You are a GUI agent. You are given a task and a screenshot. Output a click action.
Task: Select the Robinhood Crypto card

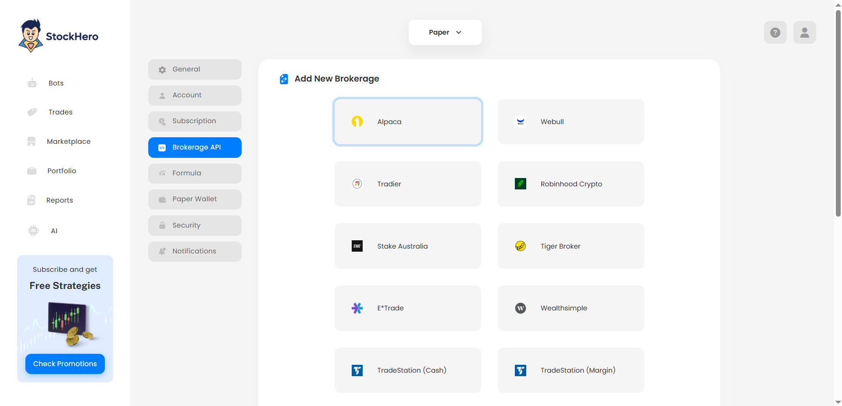coord(571,184)
